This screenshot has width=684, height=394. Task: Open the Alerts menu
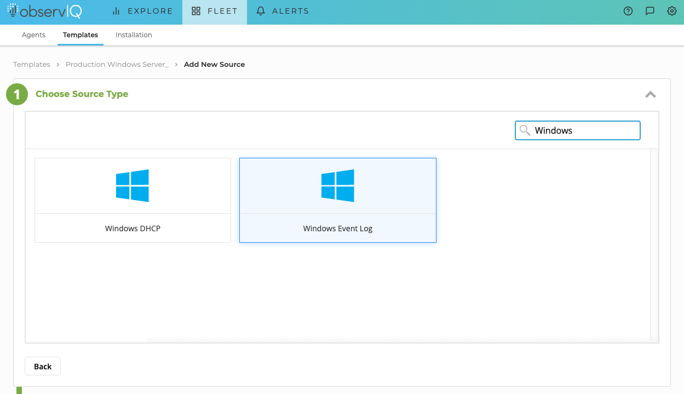pyautogui.click(x=283, y=11)
